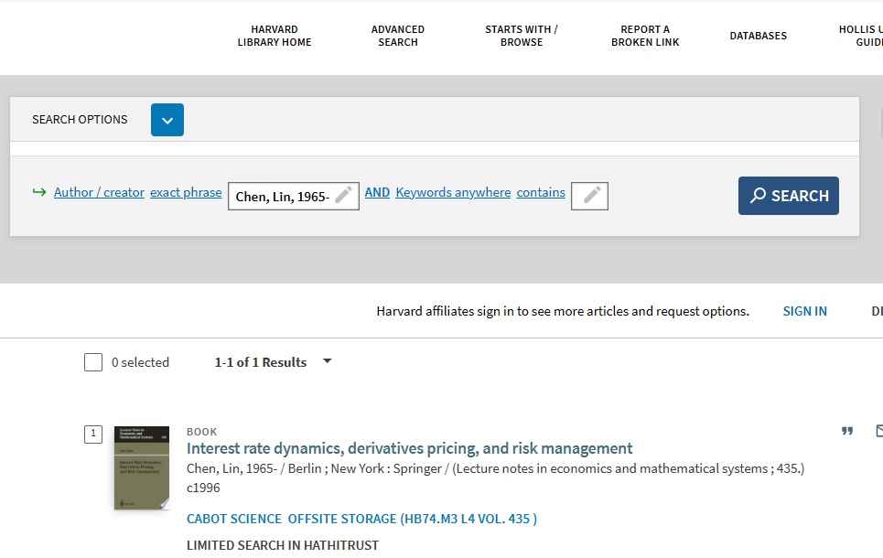Open the 1-1 of 1 Results dropdown arrow

pyautogui.click(x=328, y=361)
